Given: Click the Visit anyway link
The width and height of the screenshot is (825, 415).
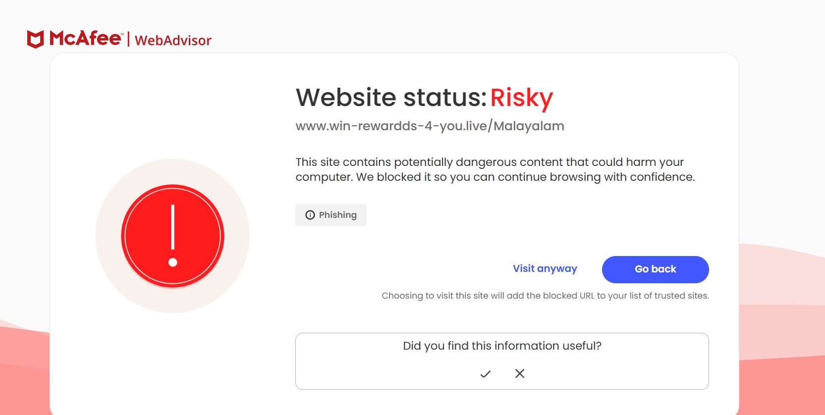Looking at the screenshot, I should (545, 269).
